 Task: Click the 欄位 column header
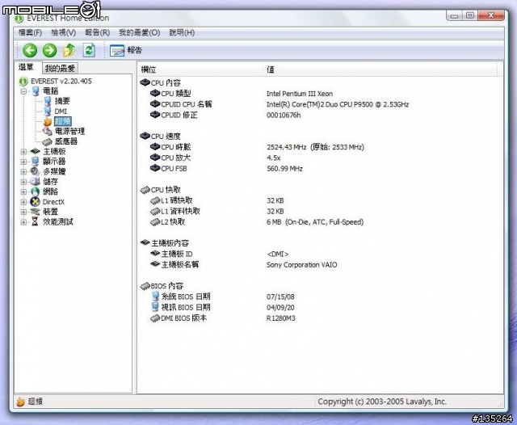tap(200, 69)
